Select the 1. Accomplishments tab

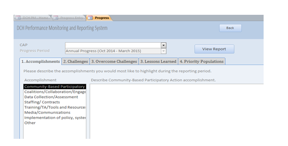tap(40, 61)
